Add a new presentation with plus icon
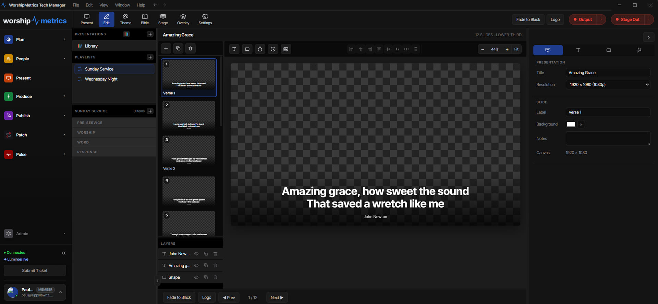The height and width of the screenshot is (304, 658). pyautogui.click(x=150, y=34)
